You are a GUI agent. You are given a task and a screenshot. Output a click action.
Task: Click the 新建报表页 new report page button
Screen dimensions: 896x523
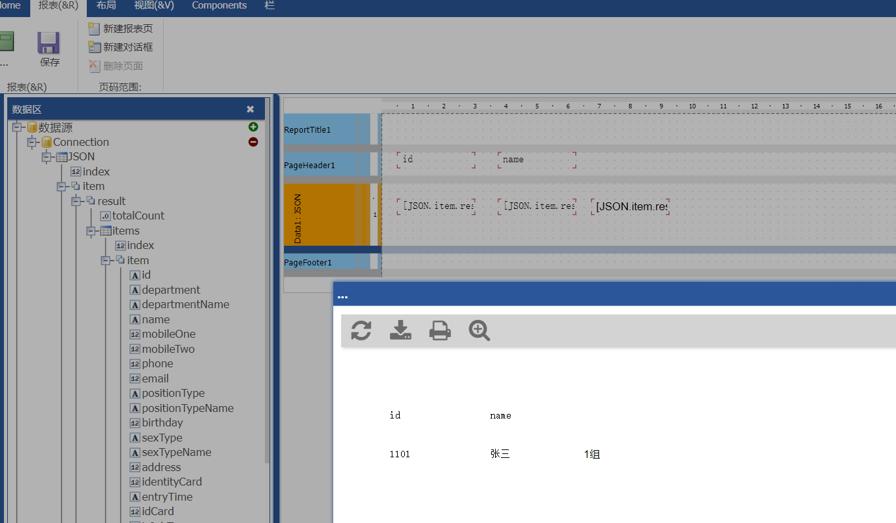121,28
